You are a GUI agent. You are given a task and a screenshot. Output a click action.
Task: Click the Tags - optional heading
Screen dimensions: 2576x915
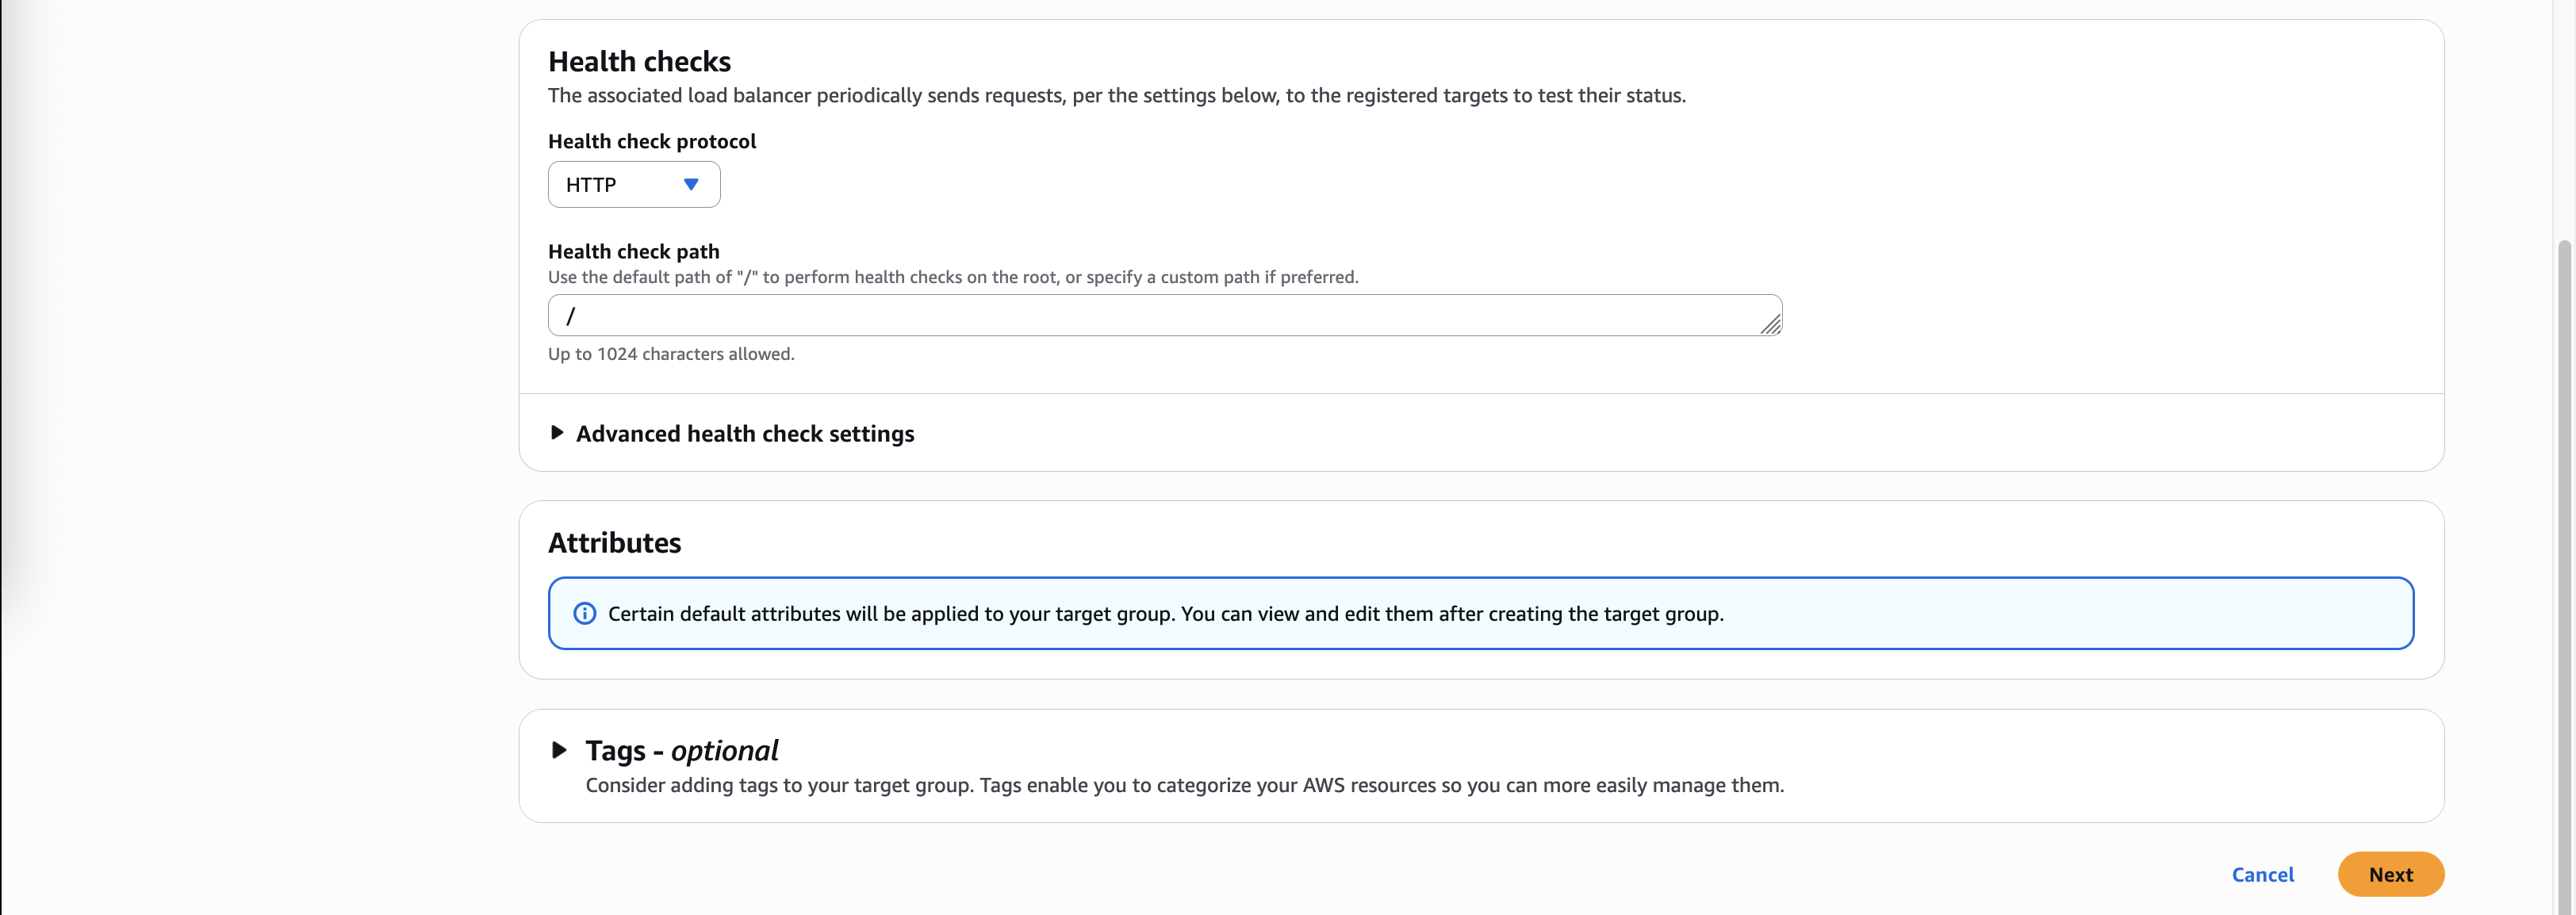(681, 751)
